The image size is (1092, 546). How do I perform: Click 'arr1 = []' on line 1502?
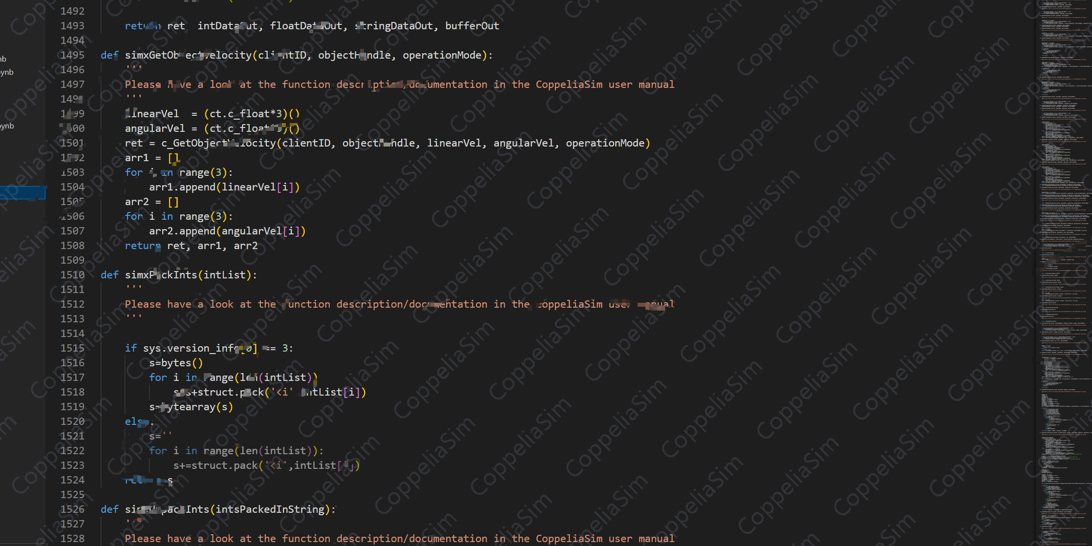pos(152,158)
